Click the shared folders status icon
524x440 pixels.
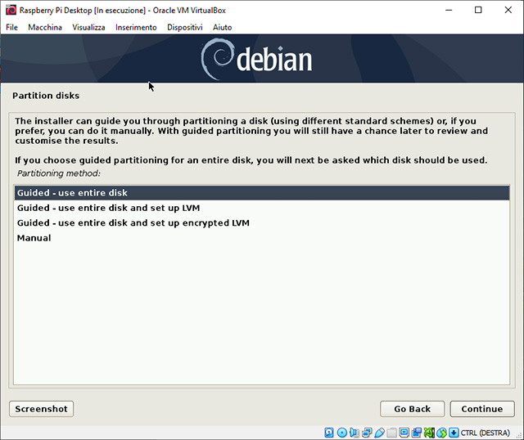click(x=392, y=432)
